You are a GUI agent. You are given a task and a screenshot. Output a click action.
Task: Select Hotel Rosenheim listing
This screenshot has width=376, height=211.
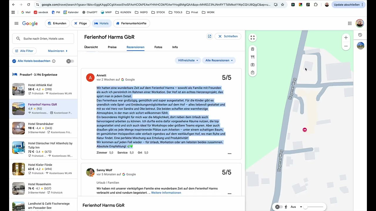pyautogui.click(x=43, y=188)
